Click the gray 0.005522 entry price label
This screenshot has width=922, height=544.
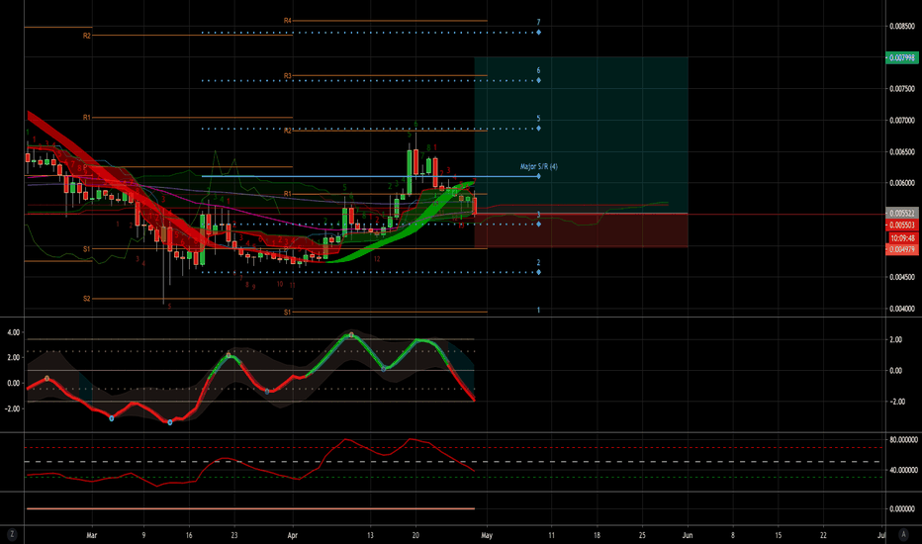tap(901, 213)
